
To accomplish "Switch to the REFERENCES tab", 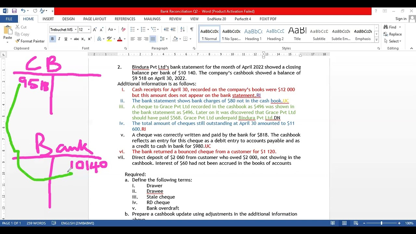I will (x=125, y=19).
